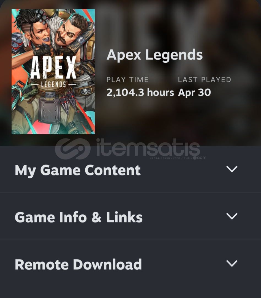Open the Game Info & Links label
The width and height of the screenshot is (261, 298).
click(x=78, y=217)
